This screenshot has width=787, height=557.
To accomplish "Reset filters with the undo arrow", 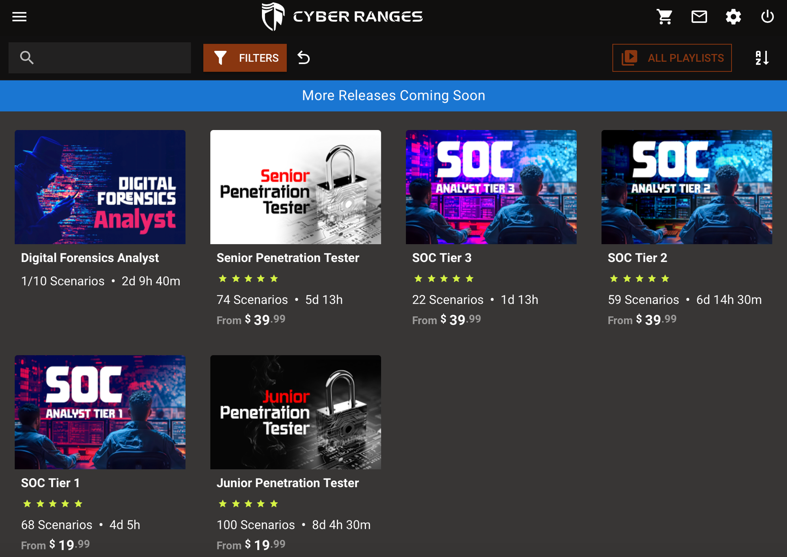I will click(304, 58).
